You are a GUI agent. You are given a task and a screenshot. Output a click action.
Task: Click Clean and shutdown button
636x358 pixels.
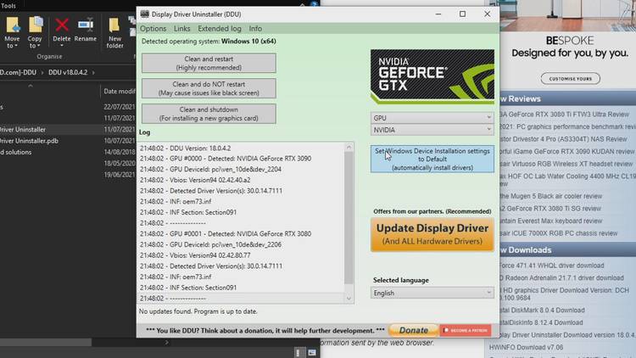[209, 114]
